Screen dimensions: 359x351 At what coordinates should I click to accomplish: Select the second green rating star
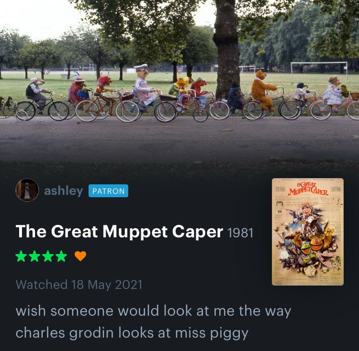34,256
